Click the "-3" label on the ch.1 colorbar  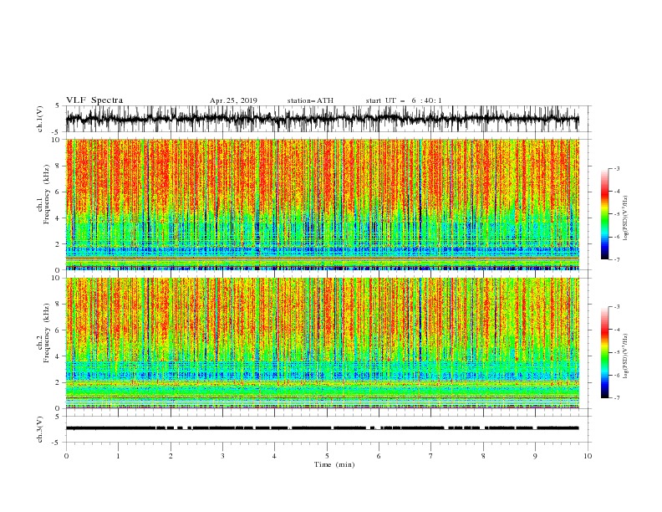[x=617, y=168]
